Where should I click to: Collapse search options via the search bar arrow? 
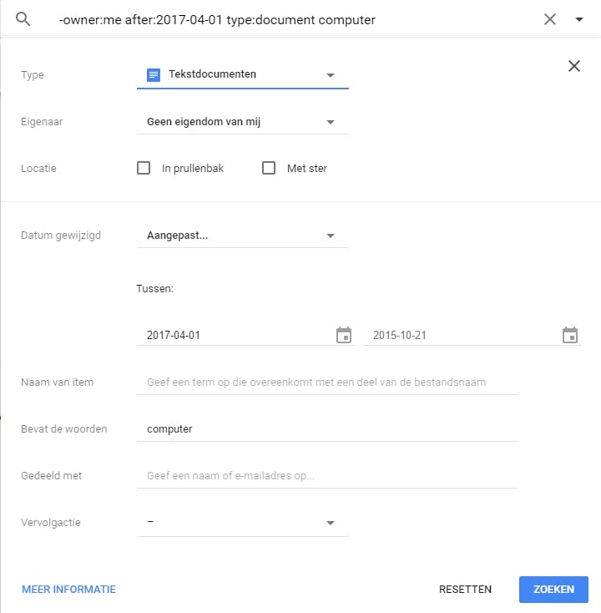tap(579, 20)
